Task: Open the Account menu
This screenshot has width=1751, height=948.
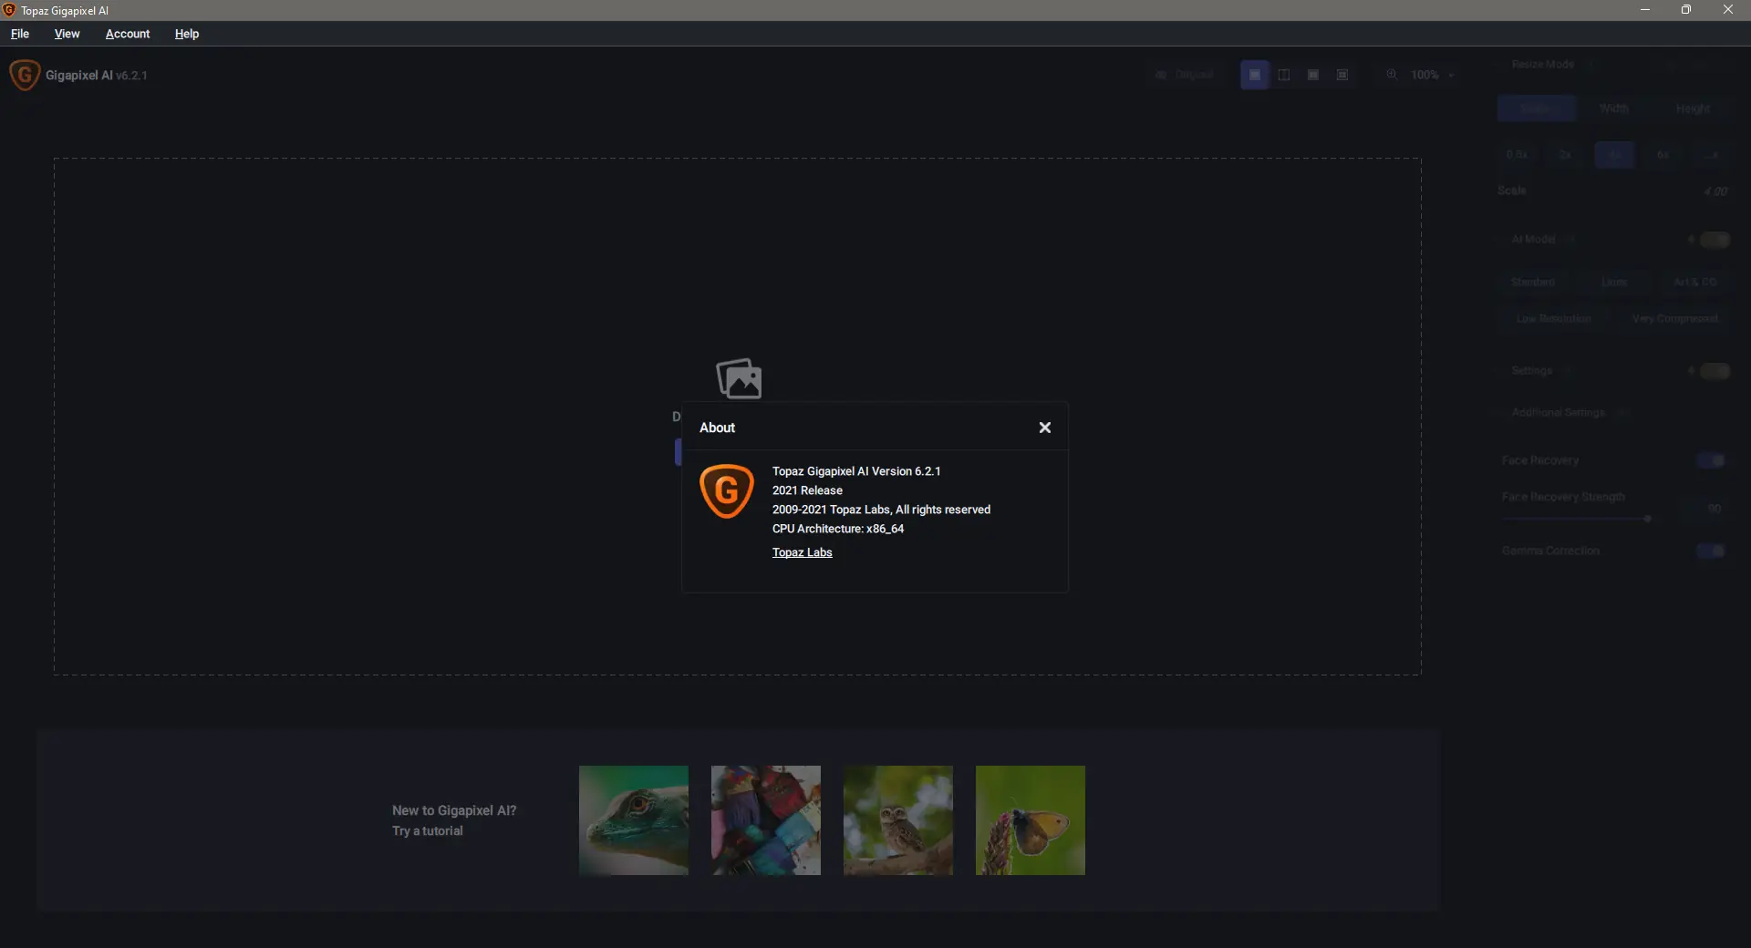Action: point(128,34)
